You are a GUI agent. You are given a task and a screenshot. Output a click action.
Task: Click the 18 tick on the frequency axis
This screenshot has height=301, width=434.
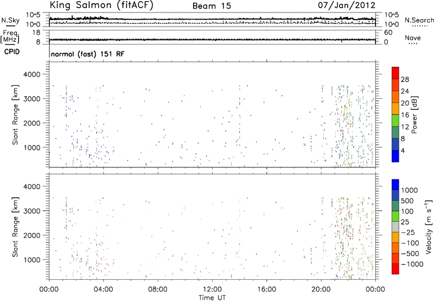[36, 33]
